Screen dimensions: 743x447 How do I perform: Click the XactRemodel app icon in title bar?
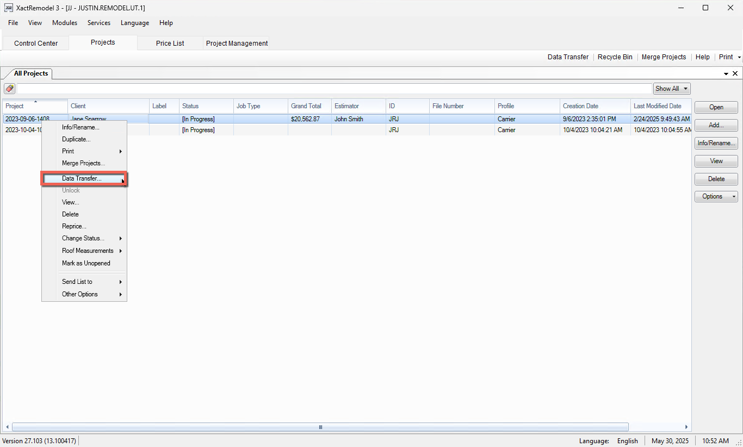point(9,8)
